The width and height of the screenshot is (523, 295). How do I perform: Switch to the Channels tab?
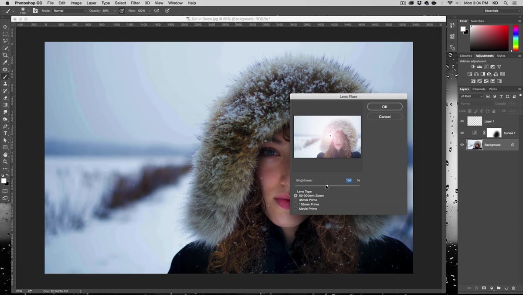(x=479, y=89)
